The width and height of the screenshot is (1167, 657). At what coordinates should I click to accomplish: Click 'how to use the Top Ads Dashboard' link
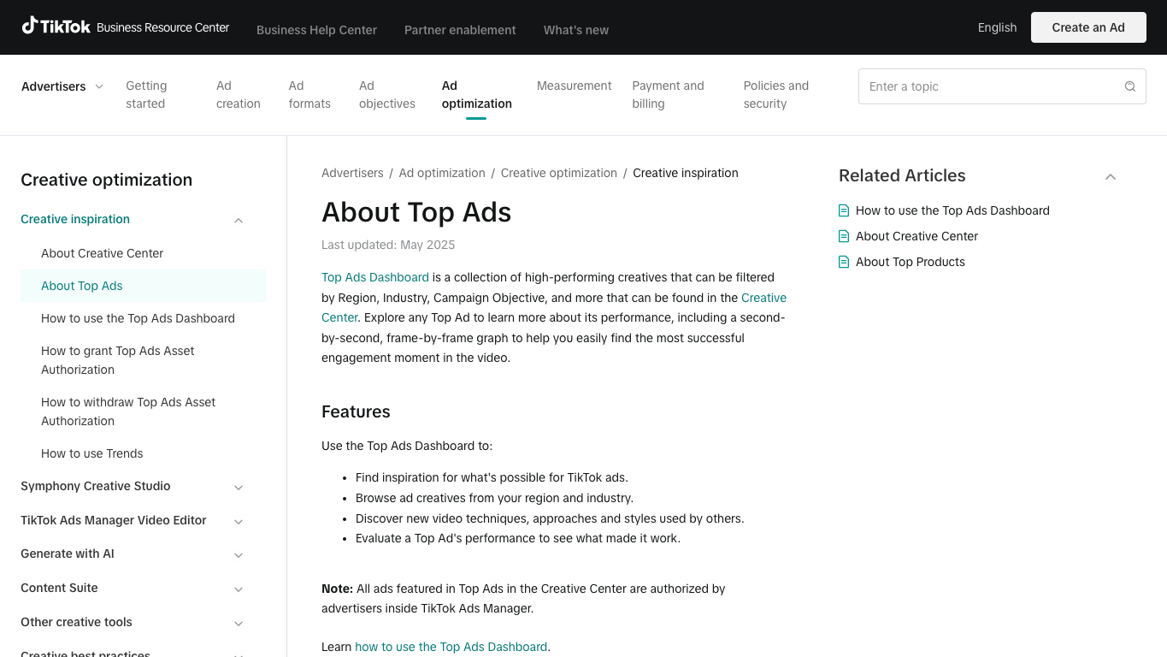(x=451, y=647)
